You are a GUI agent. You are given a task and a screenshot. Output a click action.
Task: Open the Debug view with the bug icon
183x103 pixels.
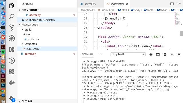coord(11,38)
